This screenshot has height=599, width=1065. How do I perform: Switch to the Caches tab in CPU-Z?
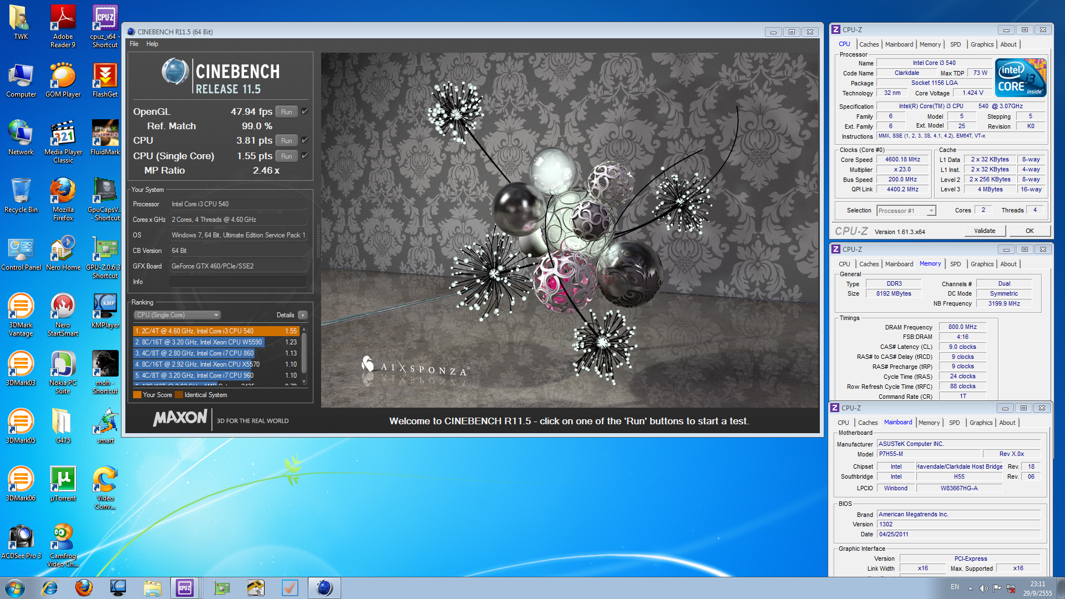[869, 44]
